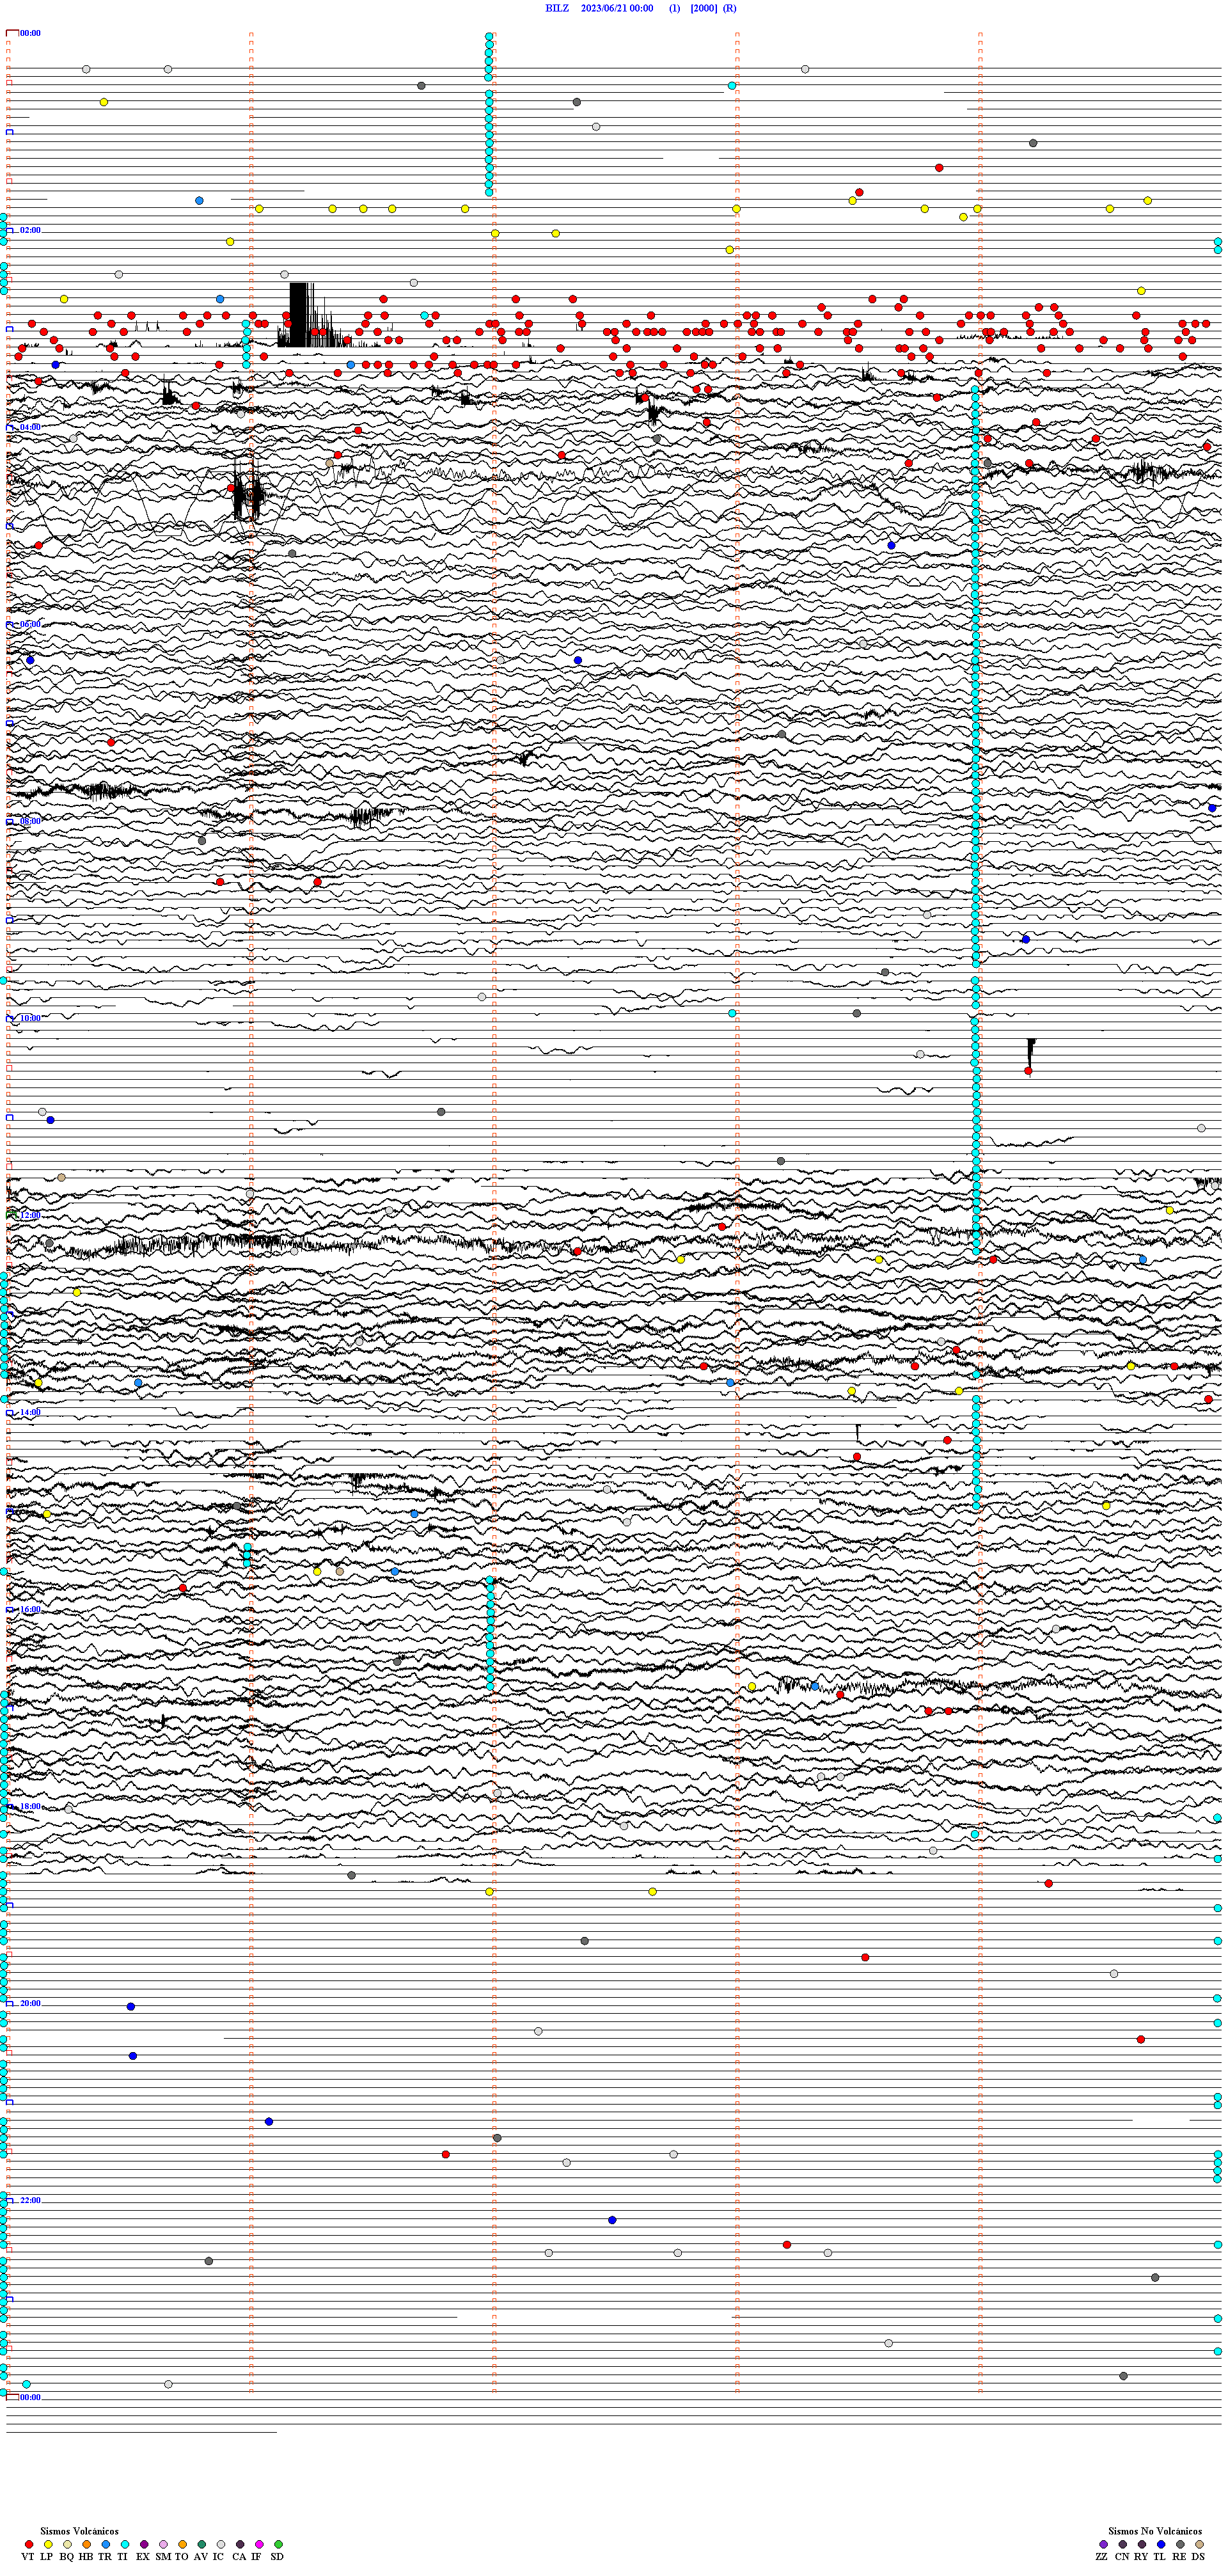Select the dark CA legend marker

click(x=240, y=2544)
